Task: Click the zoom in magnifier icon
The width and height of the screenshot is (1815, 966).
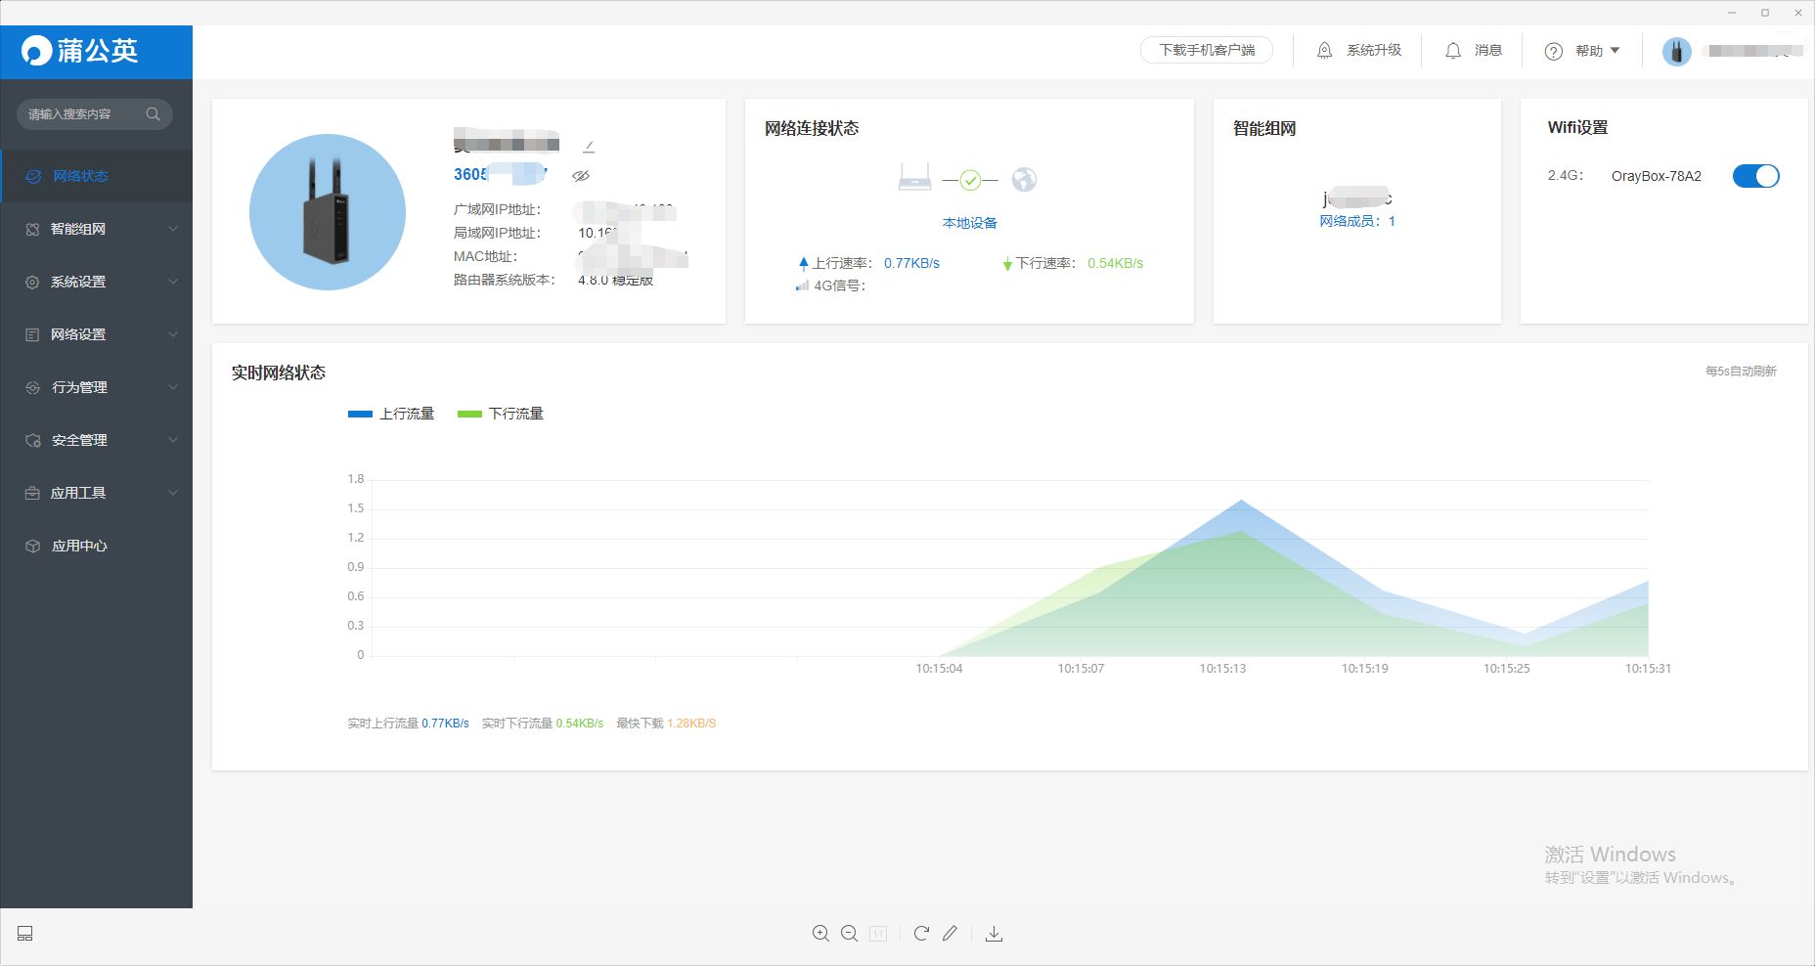Action: (x=820, y=934)
